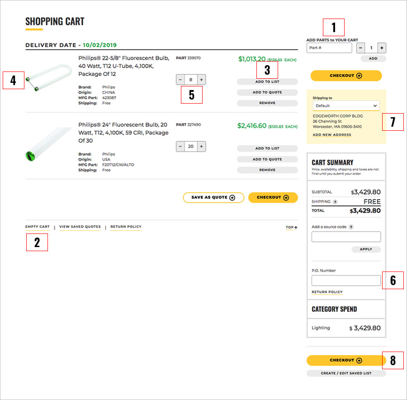Click Empty Cart link
The image size is (407, 400).
[38, 227]
